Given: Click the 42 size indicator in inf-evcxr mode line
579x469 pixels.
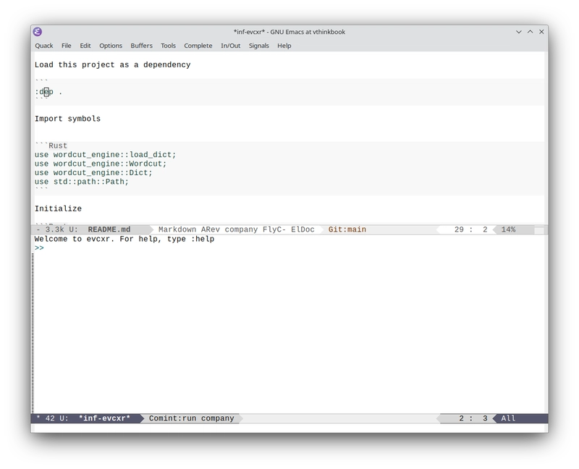Looking at the screenshot, I should point(50,418).
